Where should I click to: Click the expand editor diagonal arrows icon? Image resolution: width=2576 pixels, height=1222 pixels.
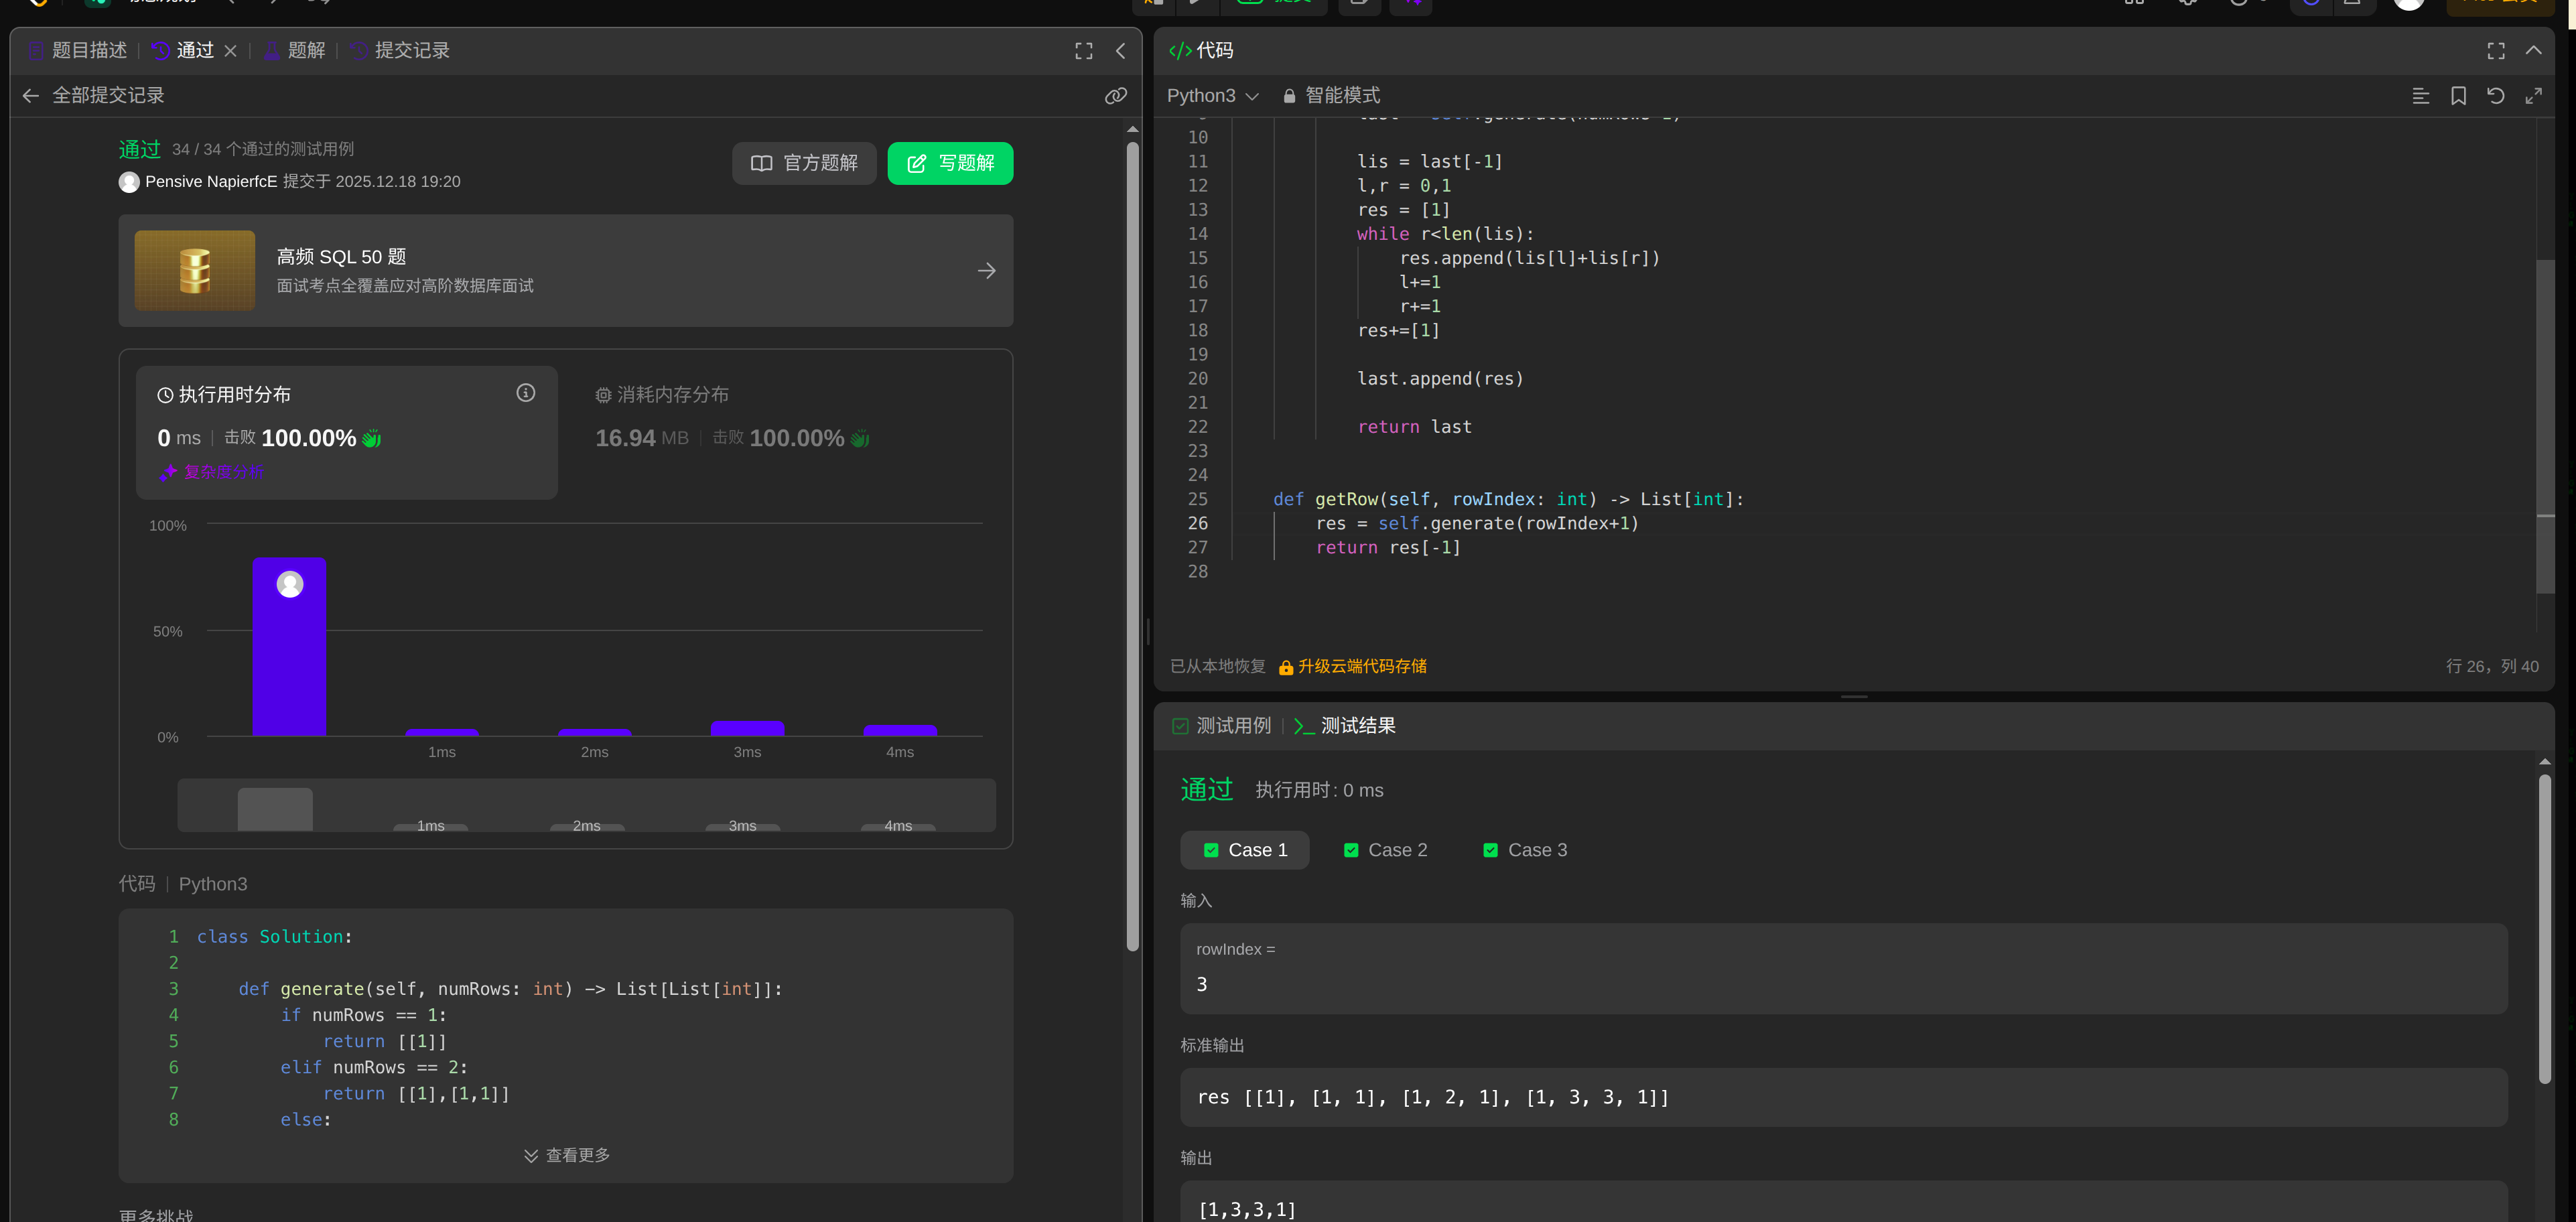[x=2533, y=95]
